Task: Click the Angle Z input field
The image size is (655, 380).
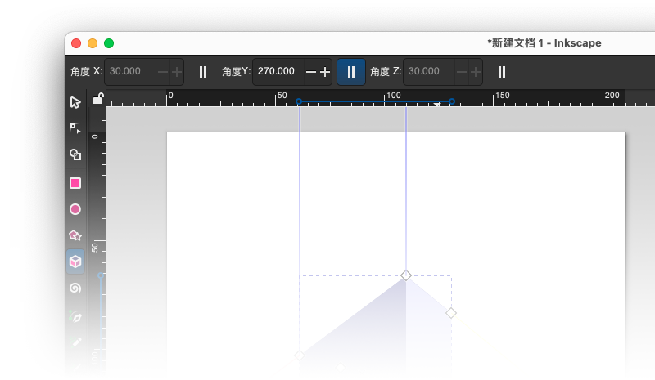Action: click(429, 71)
